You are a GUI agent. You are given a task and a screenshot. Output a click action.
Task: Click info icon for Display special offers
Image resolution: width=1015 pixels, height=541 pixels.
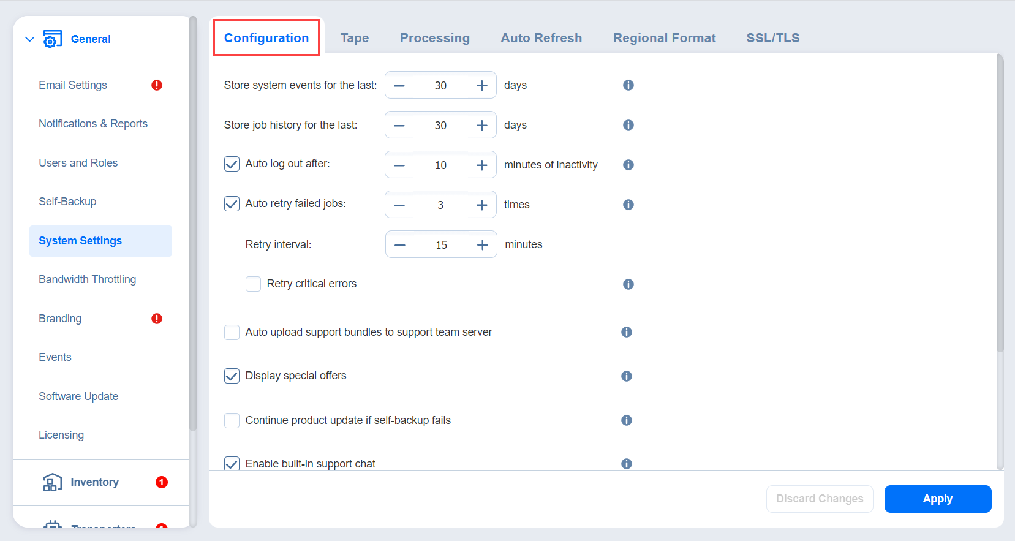click(x=626, y=376)
